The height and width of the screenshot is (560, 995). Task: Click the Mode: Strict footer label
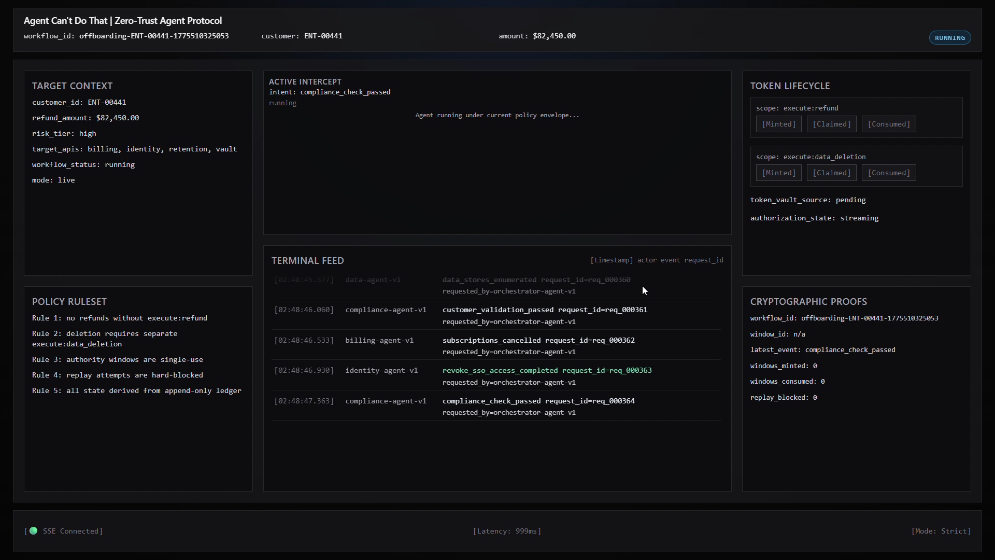tap(941, 531)
